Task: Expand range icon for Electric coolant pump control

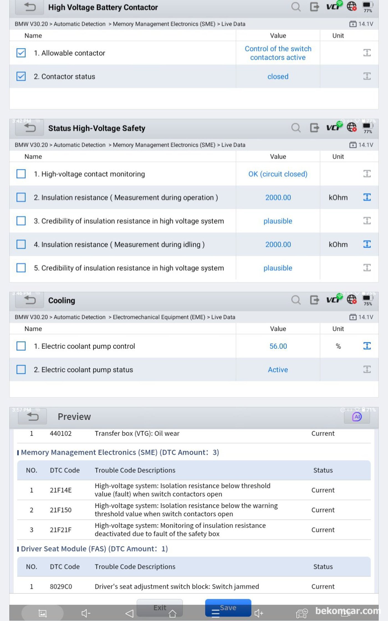Action: tap(367, 346)
